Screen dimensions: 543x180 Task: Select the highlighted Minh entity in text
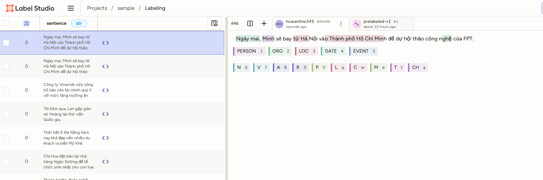click(x=268, y=39)
